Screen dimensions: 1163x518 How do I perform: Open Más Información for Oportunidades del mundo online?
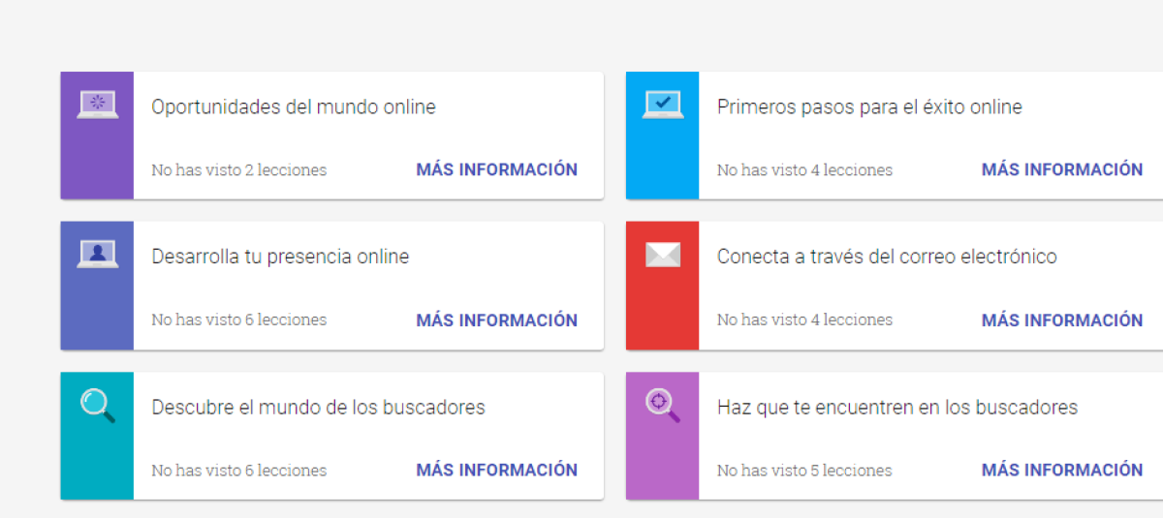coord(496,169)
